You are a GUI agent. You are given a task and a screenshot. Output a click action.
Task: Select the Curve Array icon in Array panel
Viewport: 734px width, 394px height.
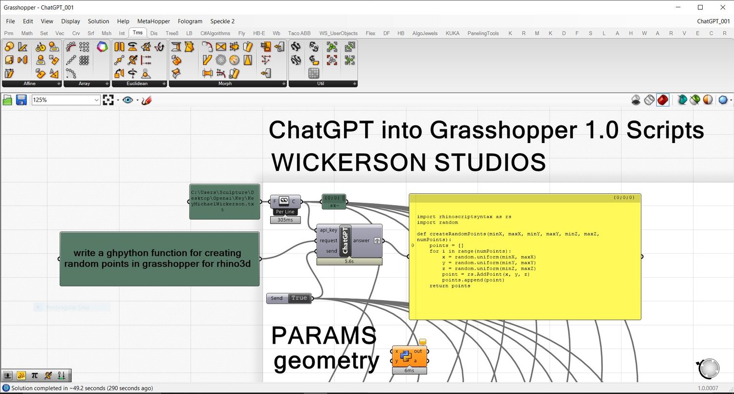pyautogui.click(x=71, y=47)
